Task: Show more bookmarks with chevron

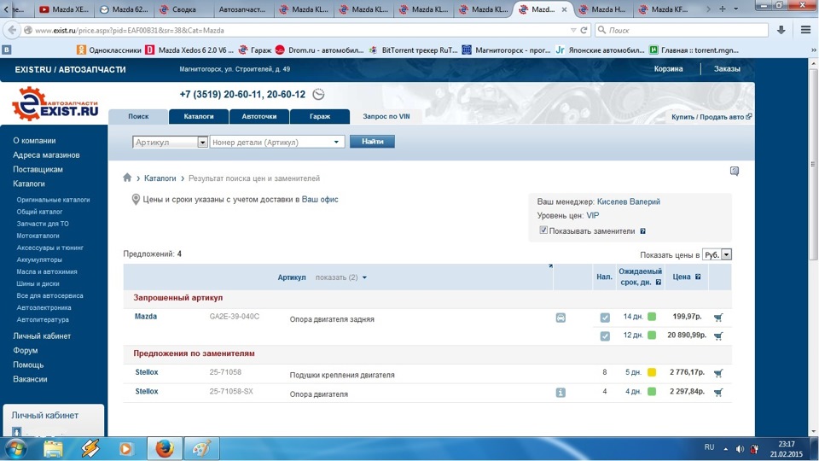Action: point(813,50)
